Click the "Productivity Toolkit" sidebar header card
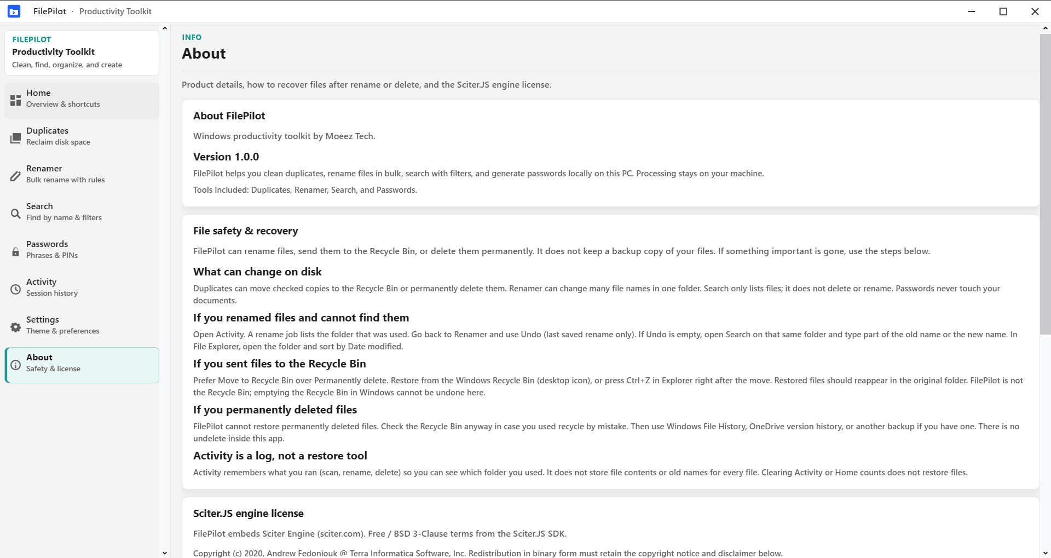1051x558 pixels. coord(82,53)
